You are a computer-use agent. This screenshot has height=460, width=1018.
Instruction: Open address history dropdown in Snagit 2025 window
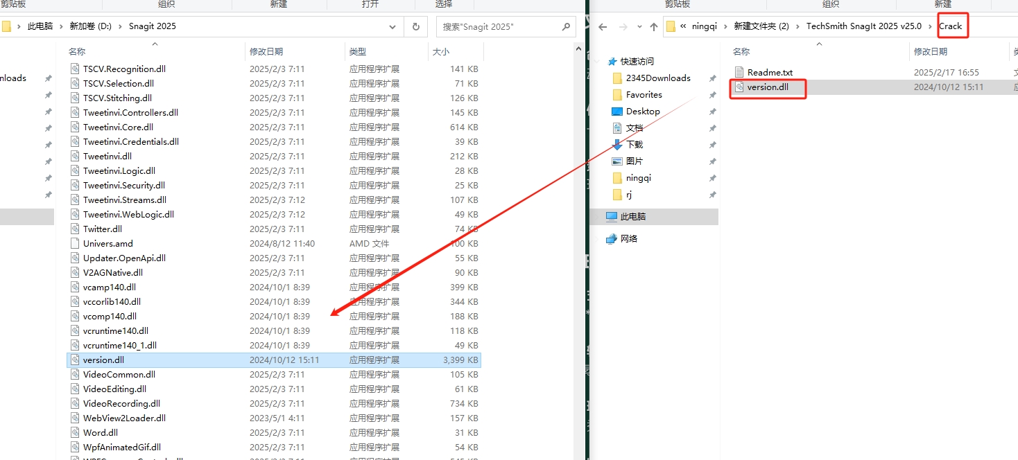click(x=392, y=26)
